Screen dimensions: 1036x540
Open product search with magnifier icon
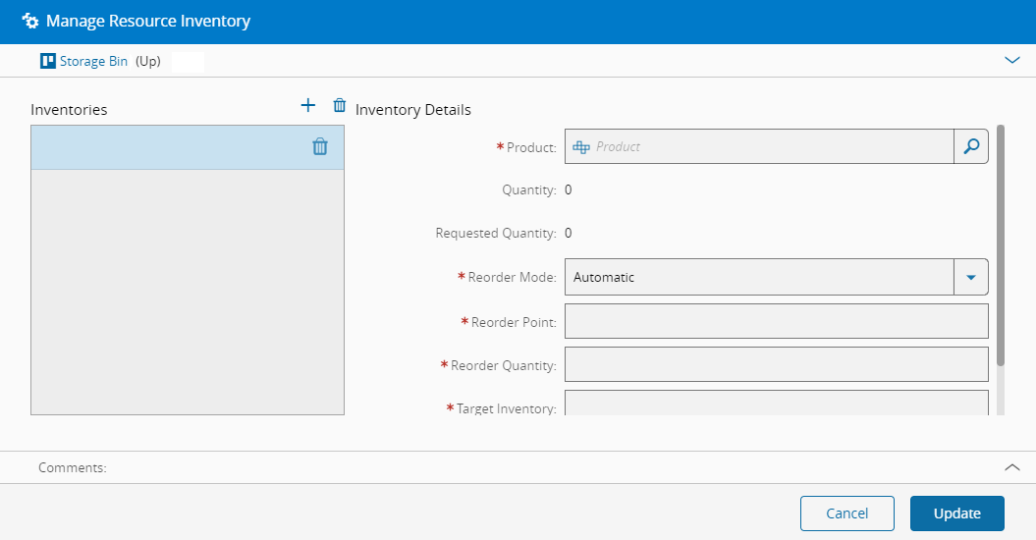970,146
